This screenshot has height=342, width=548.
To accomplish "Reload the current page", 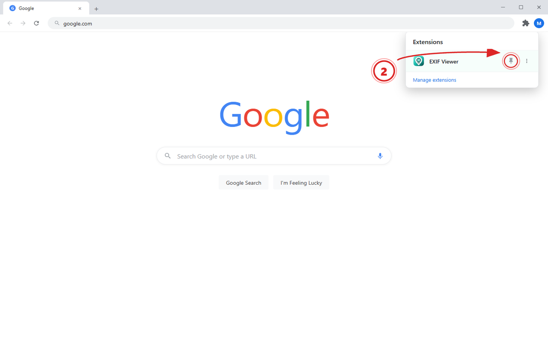I will (36, 23).
